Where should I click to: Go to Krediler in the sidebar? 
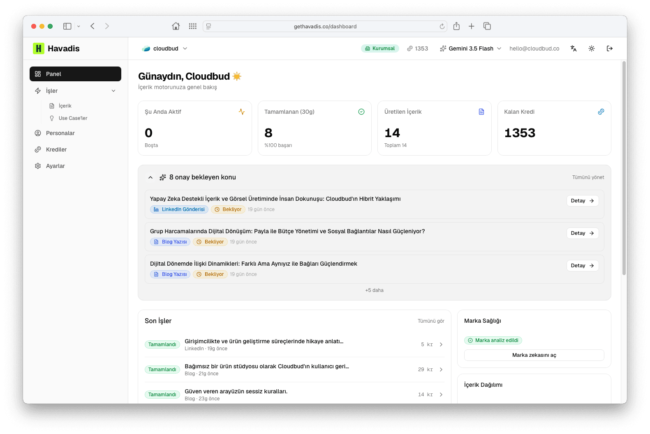click(x=75, y=149)
